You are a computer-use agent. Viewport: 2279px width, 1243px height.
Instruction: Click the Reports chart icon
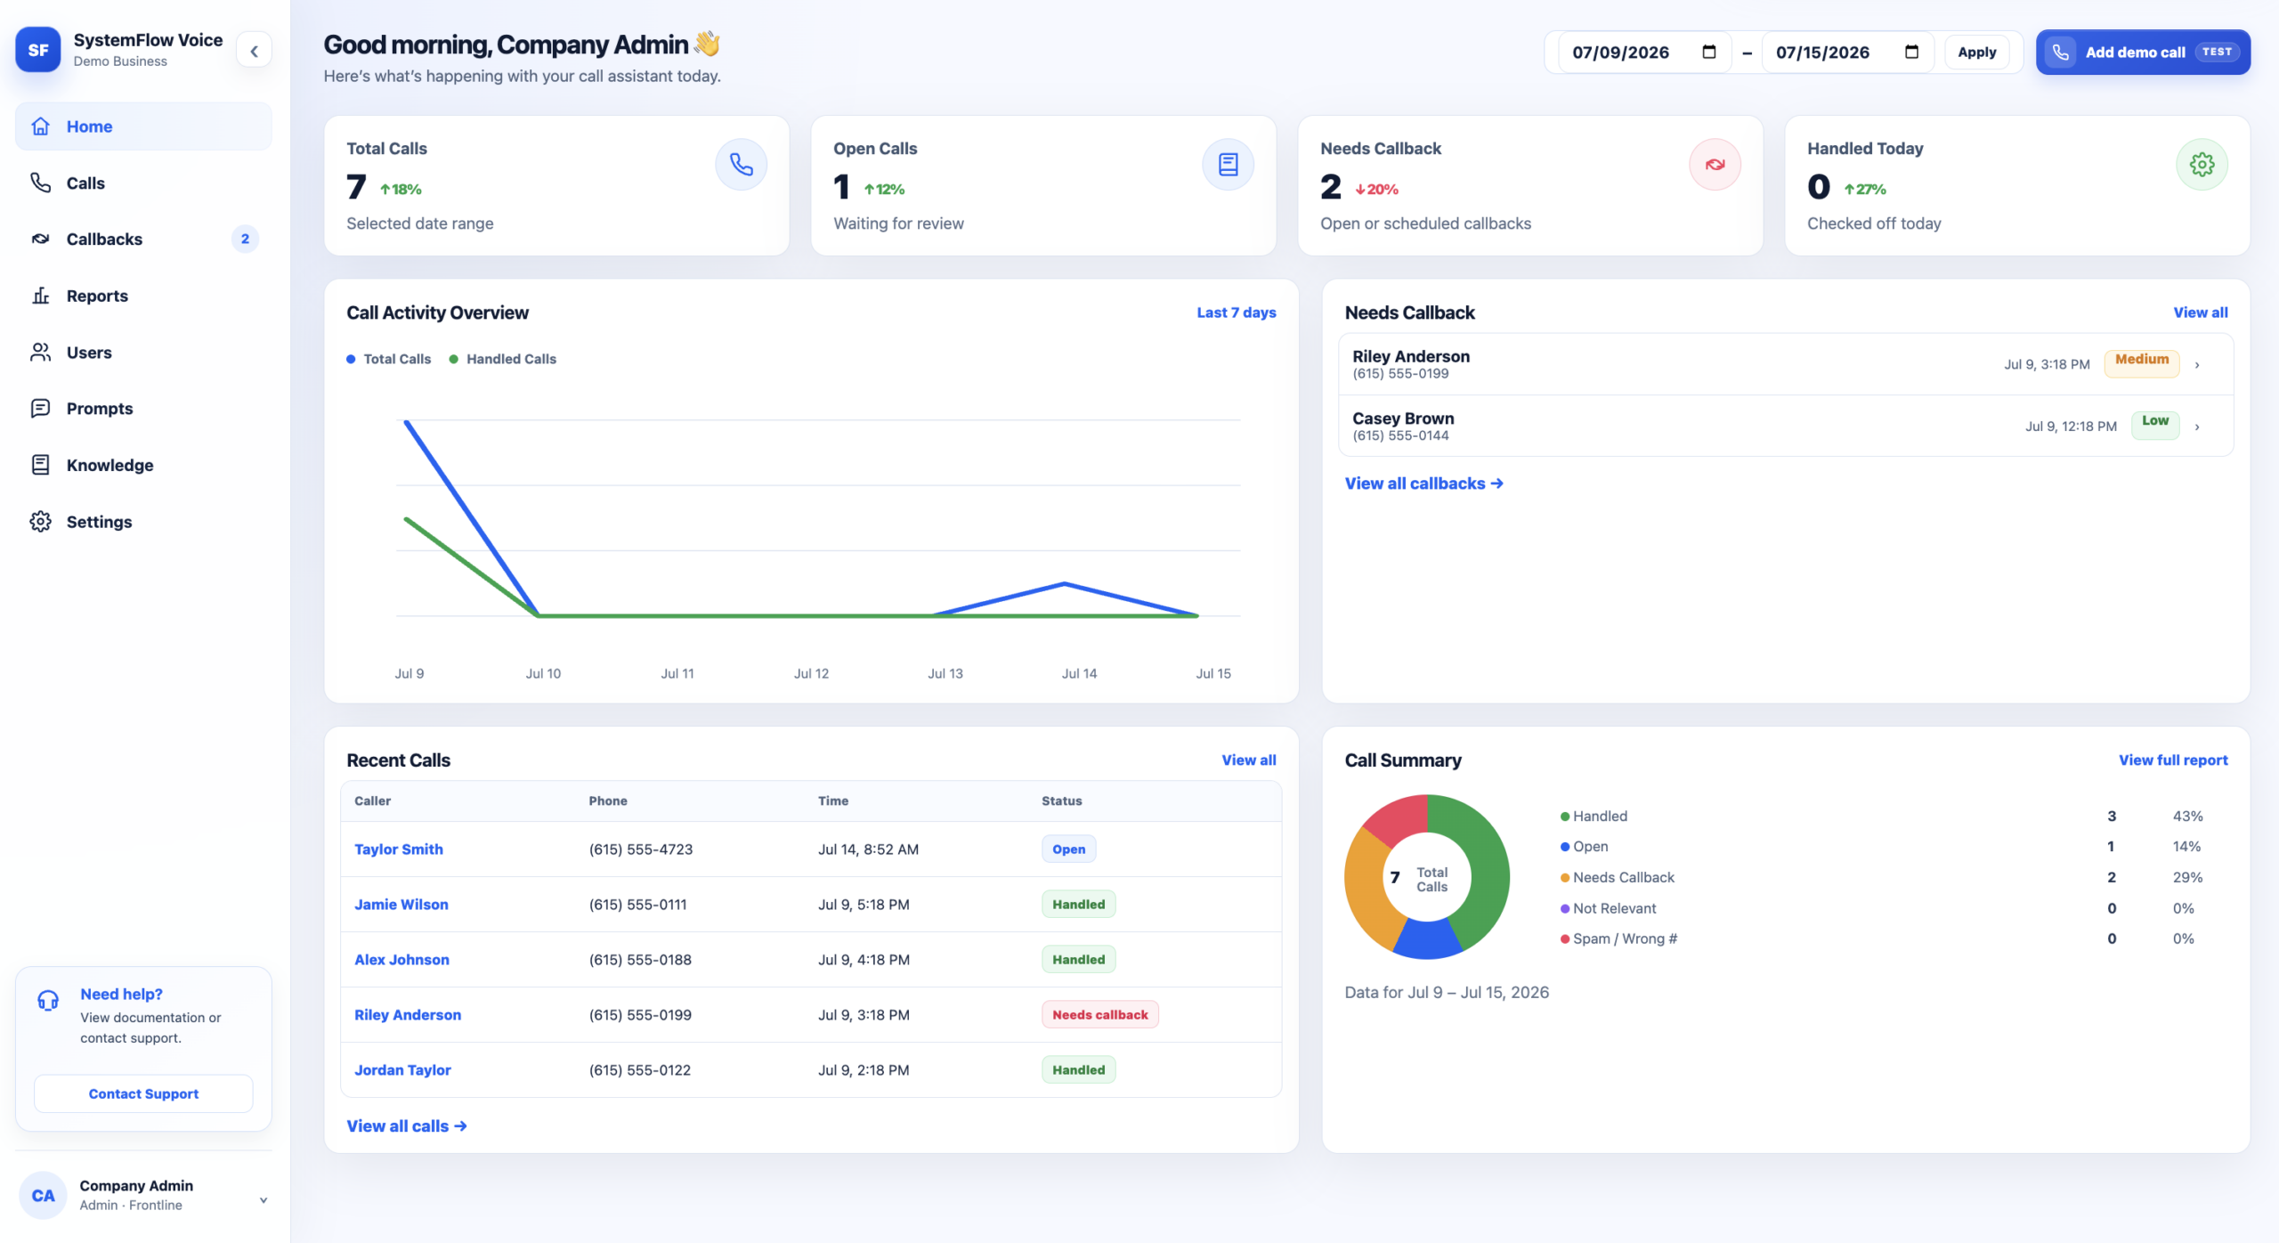coord(41,296)
